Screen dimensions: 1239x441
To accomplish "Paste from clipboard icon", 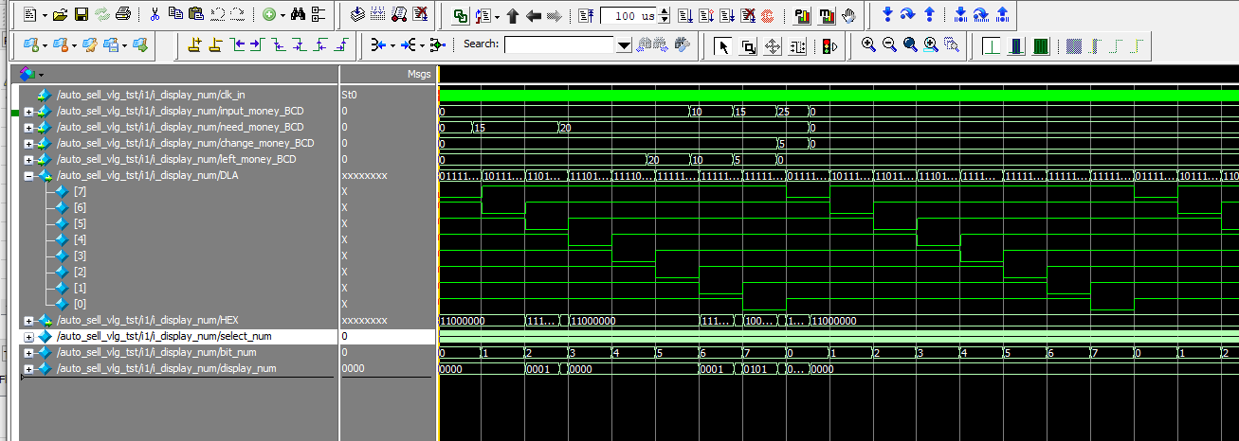I will click(196, 15).
